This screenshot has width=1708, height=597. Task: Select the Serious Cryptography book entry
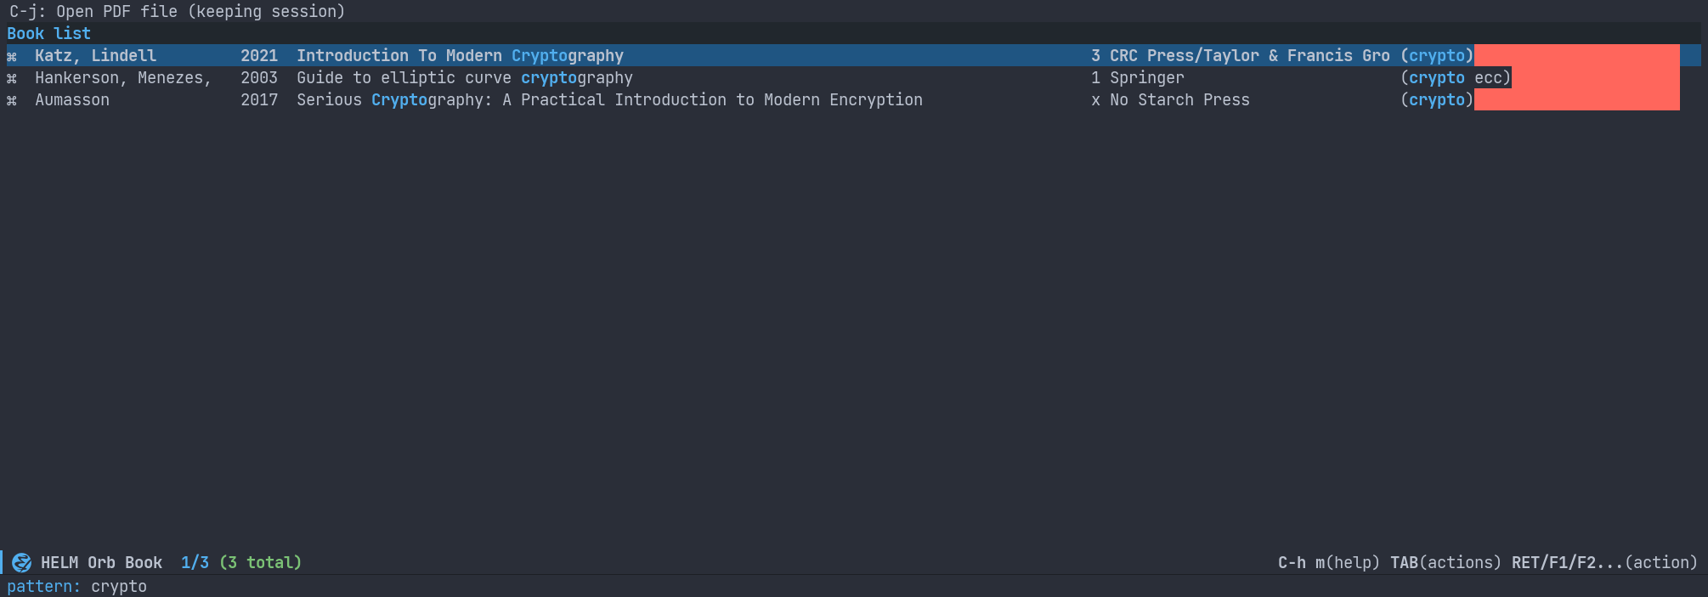(853, 99)
